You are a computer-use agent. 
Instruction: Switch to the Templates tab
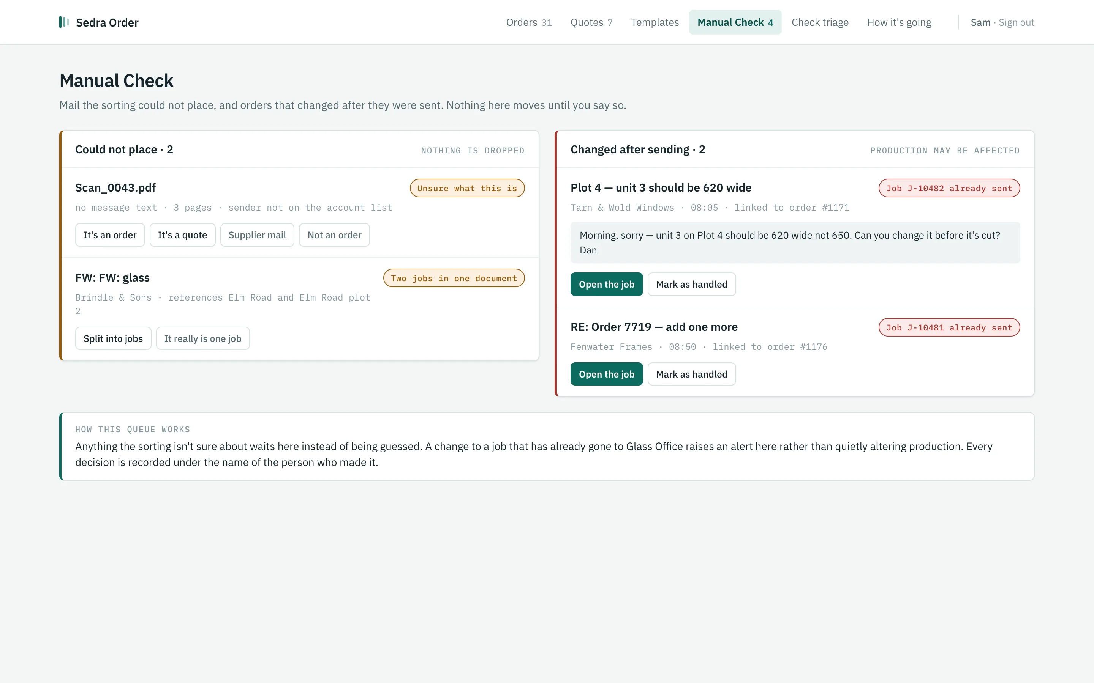(x=655, y=22)
